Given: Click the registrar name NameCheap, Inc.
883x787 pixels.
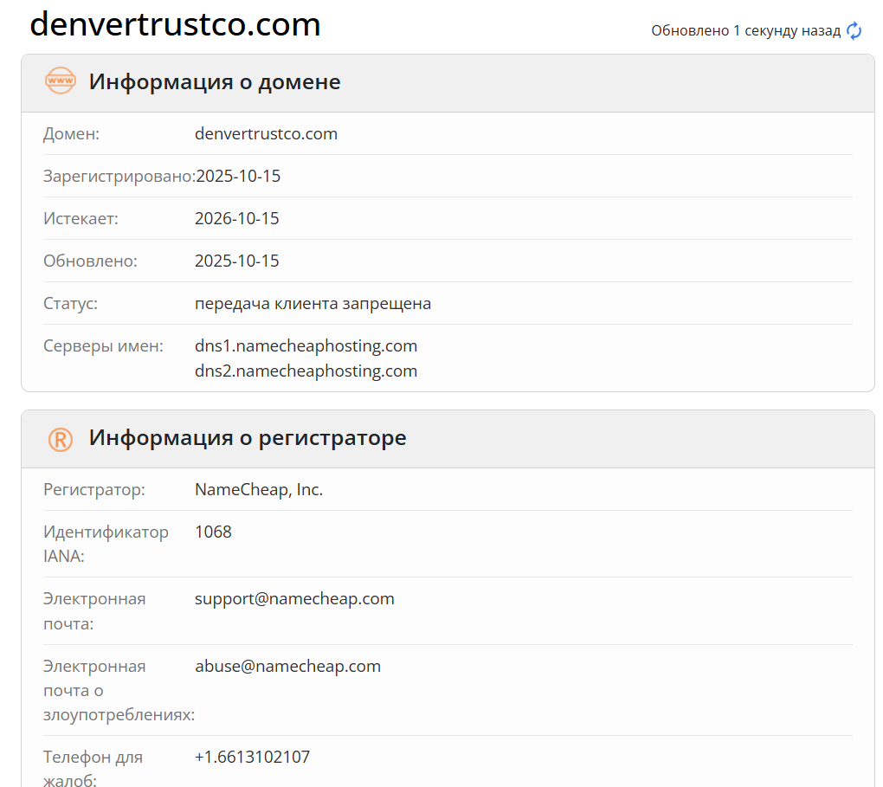Looking at the screenshot, I should click(259, 488).
